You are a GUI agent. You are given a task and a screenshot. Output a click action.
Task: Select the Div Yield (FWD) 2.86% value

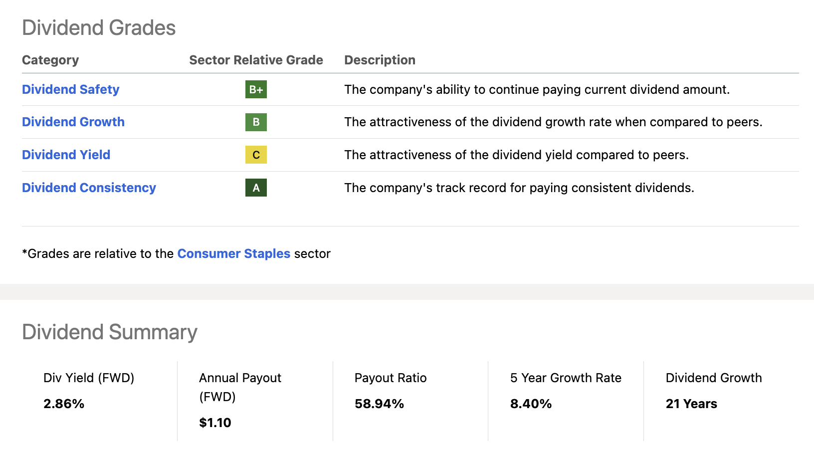64,404
